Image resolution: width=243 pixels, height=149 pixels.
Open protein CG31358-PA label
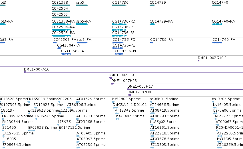(x=73, y=51)
